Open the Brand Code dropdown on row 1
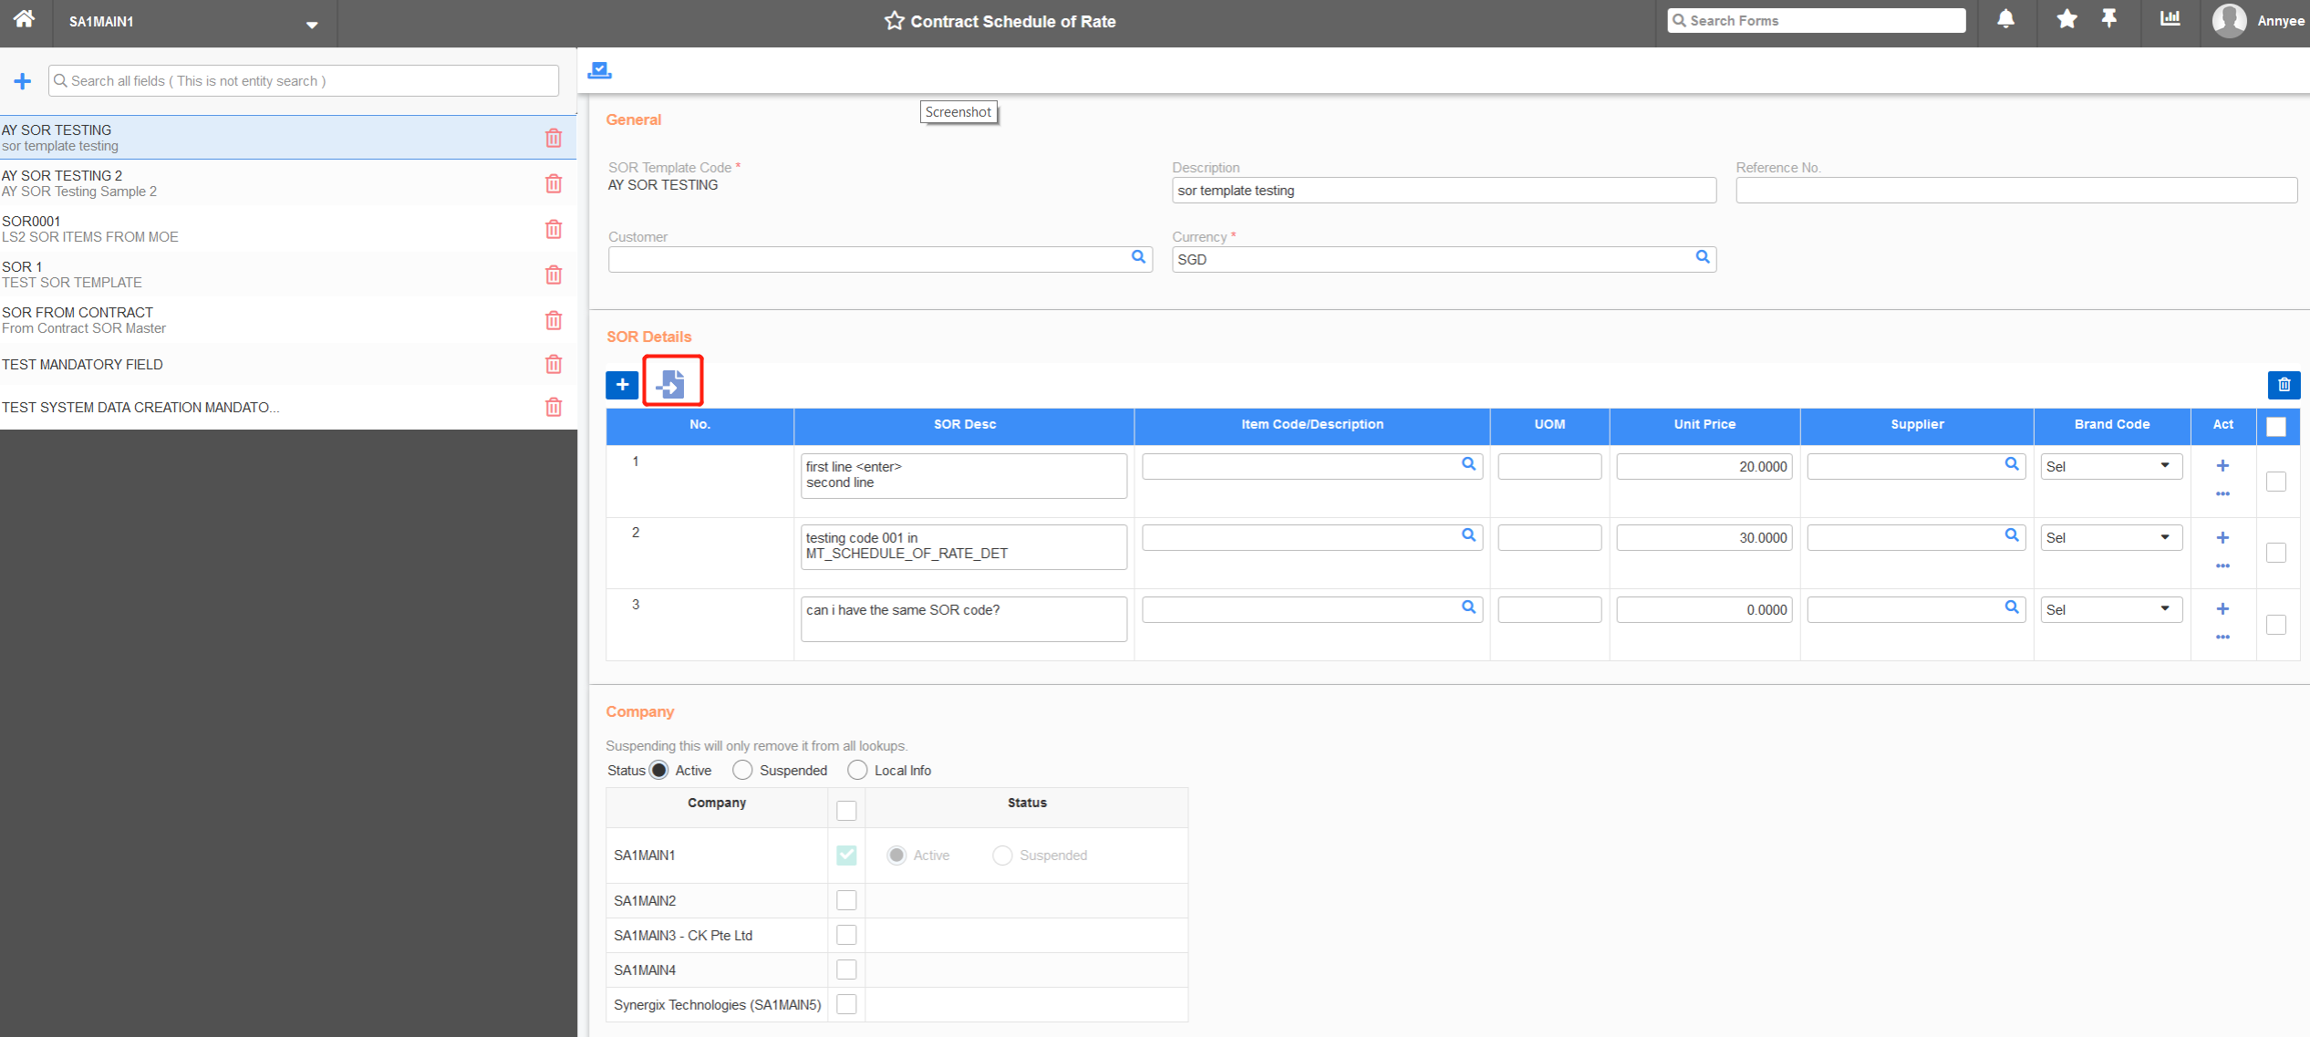Screen dimensions: 2310x1037 2166,465
